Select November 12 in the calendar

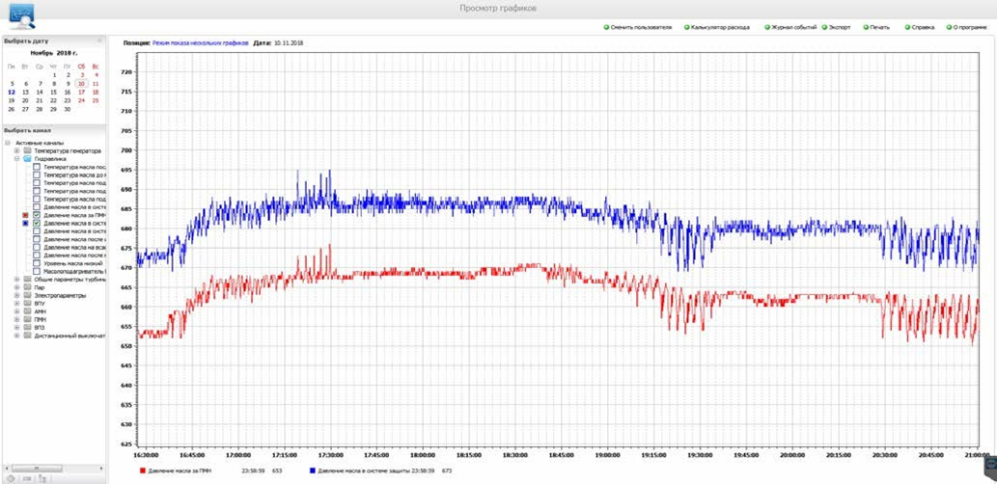[x=12, y=93]
